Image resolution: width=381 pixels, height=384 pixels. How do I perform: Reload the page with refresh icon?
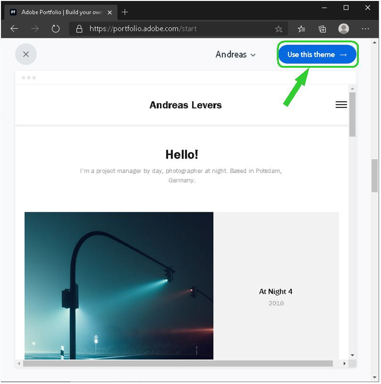pyautogui.click(x=56, y=29)
